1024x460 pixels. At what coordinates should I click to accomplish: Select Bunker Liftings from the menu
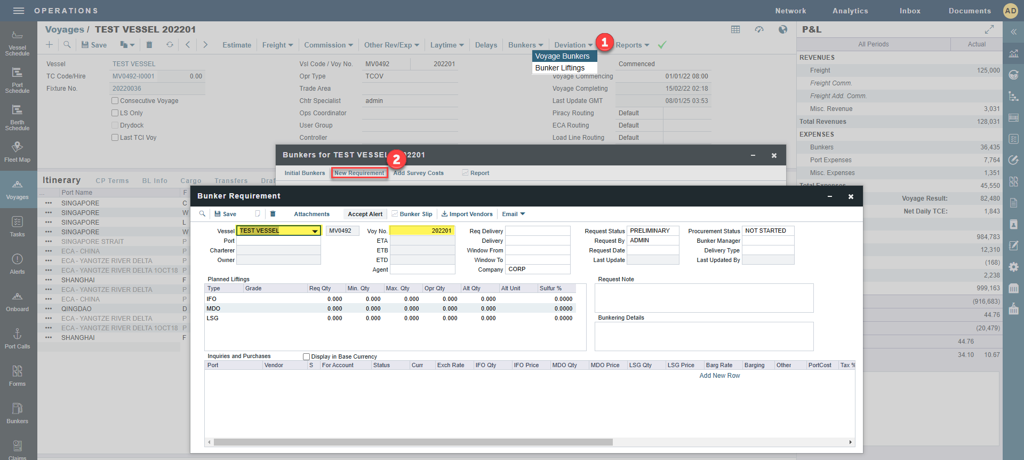[559, 68]
